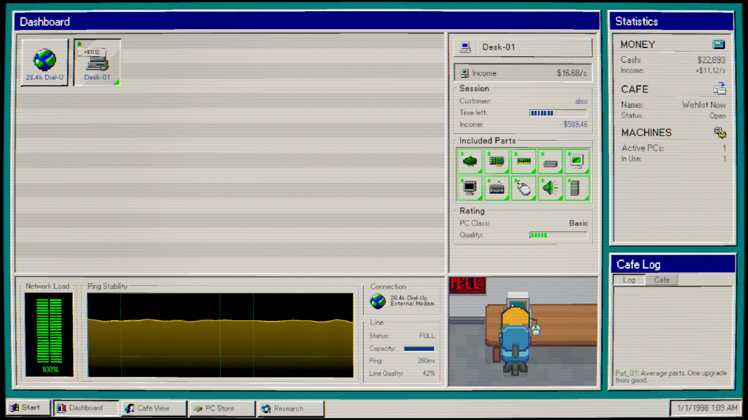Switch to the Cafe tab in Cafe Log
The width and height of the screenshot is (748, 420).
click(662, 280)
